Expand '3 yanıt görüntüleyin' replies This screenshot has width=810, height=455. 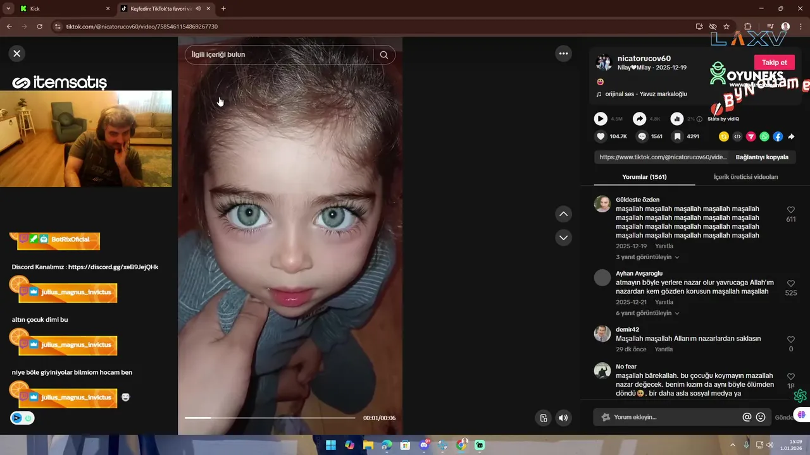pos(647,257)
